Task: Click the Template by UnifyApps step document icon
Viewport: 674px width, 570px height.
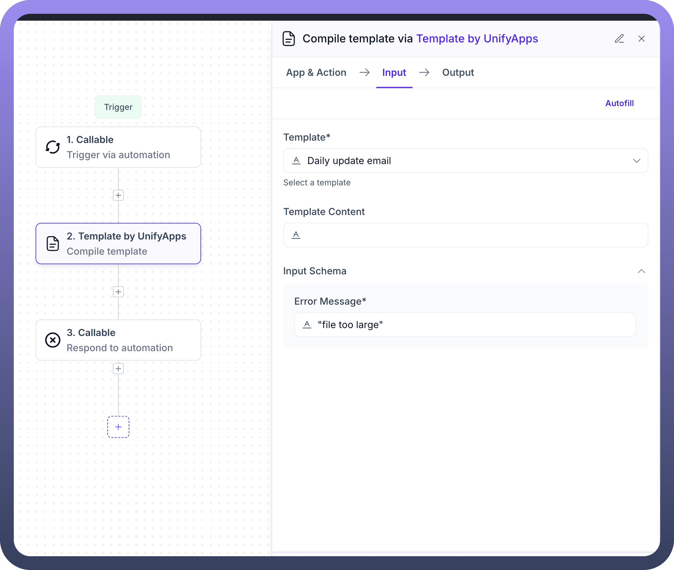Action: pyautogui.click(x=53, y=244)
